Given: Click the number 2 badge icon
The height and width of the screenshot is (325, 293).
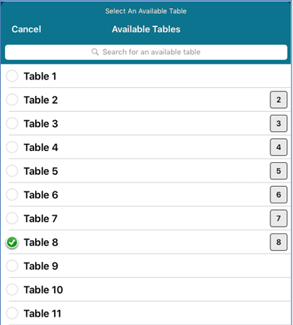Looking at the screenshot, I should pyautogui.click(x=279, y=100).
